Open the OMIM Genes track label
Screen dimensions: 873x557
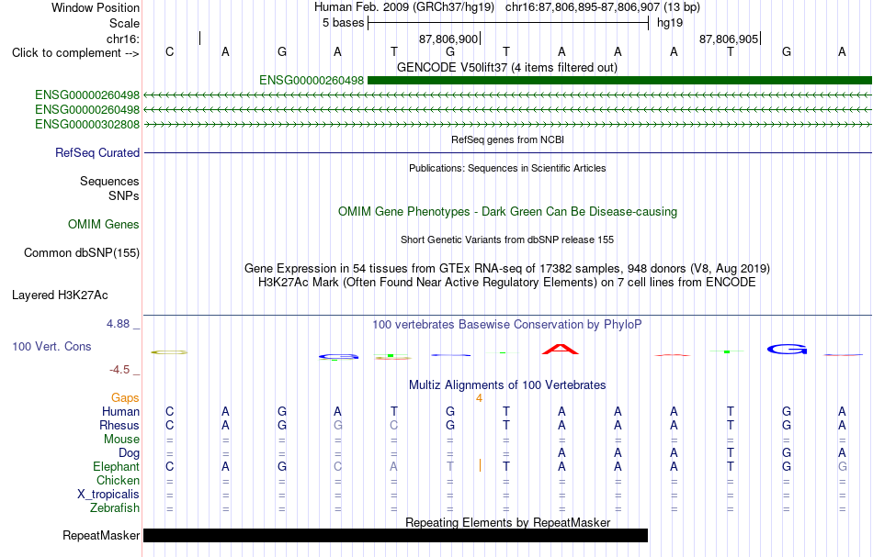pyautogui.click(x=104, y=224)
